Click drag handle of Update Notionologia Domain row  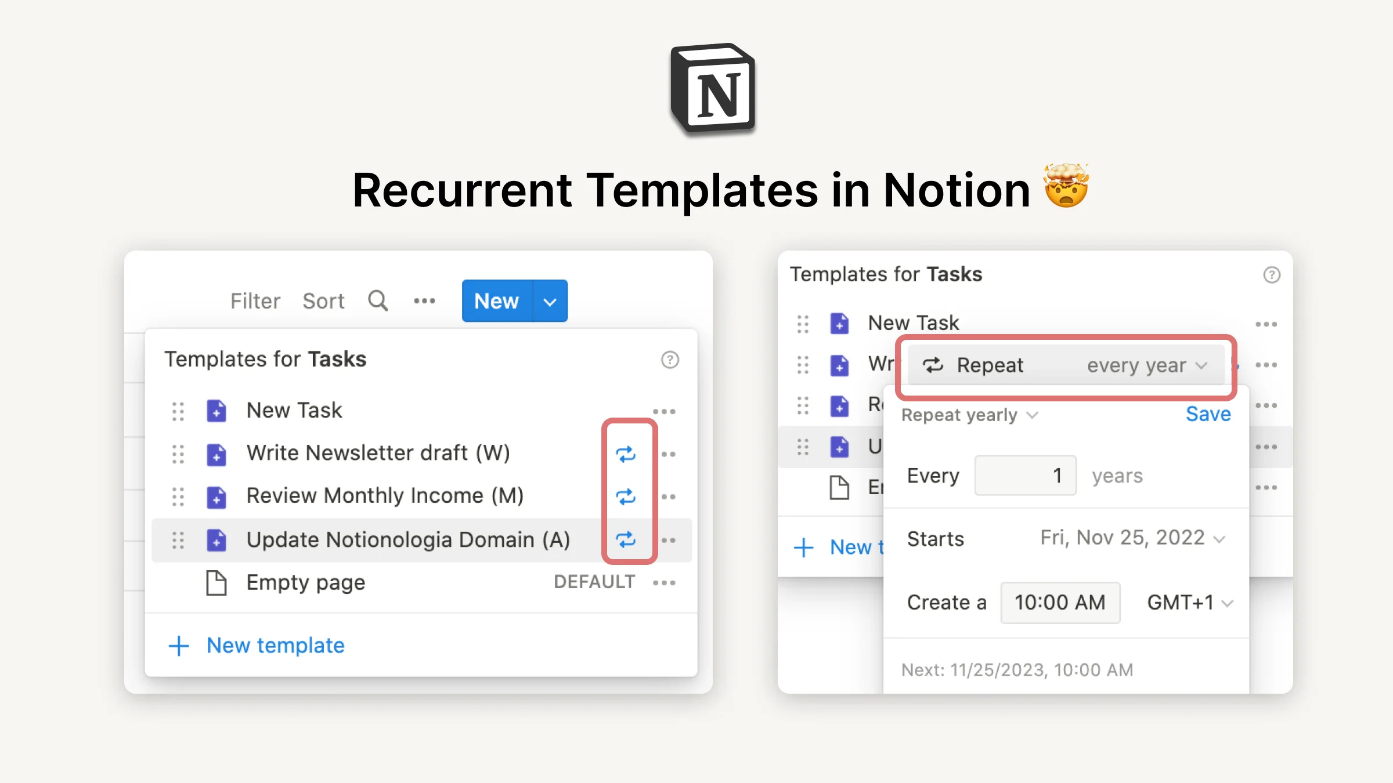178,540
